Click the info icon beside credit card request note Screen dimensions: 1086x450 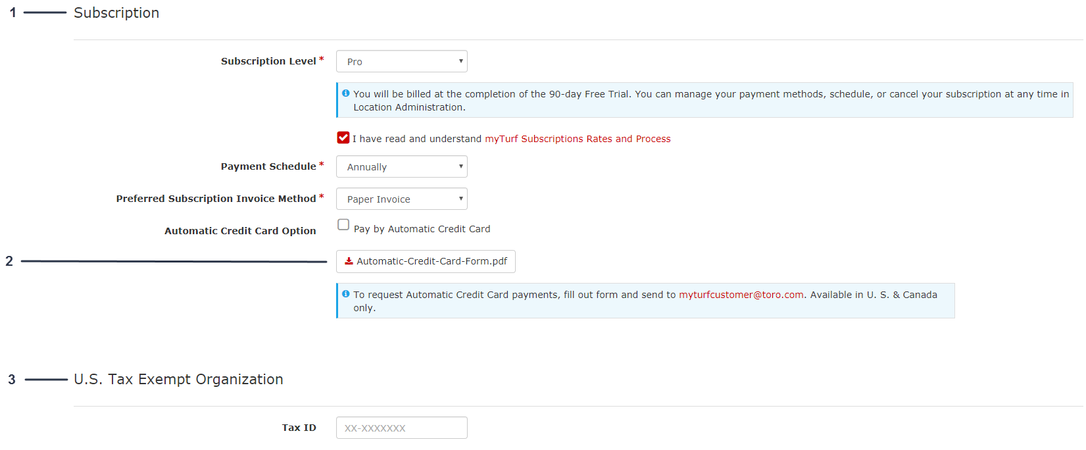[346, 294]
